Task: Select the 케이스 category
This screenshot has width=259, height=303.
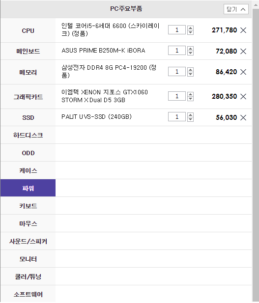Action: (28, 170)
